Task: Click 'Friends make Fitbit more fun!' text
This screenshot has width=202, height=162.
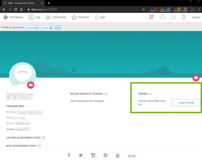Action: pyautogui.click(x=152, y=103)
